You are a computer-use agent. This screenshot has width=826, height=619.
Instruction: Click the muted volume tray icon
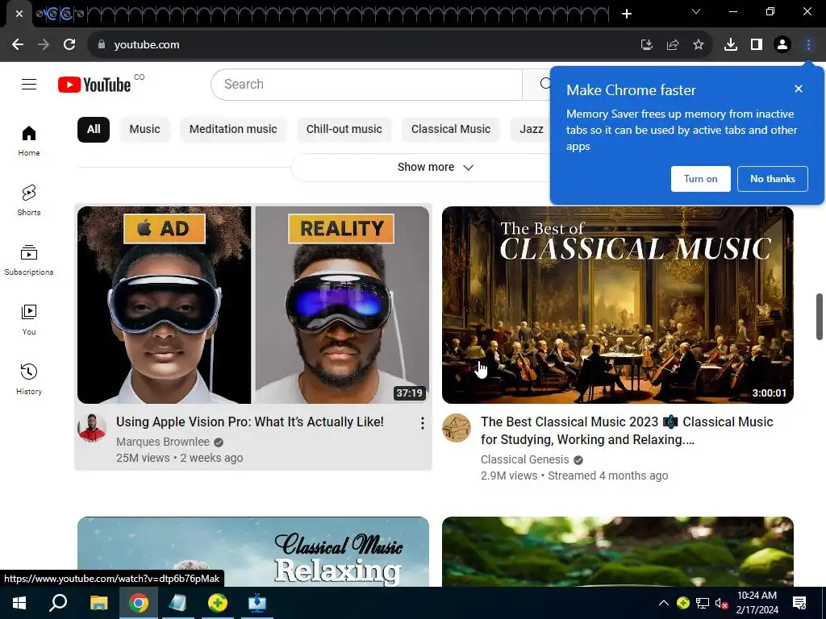coord(721,603)
